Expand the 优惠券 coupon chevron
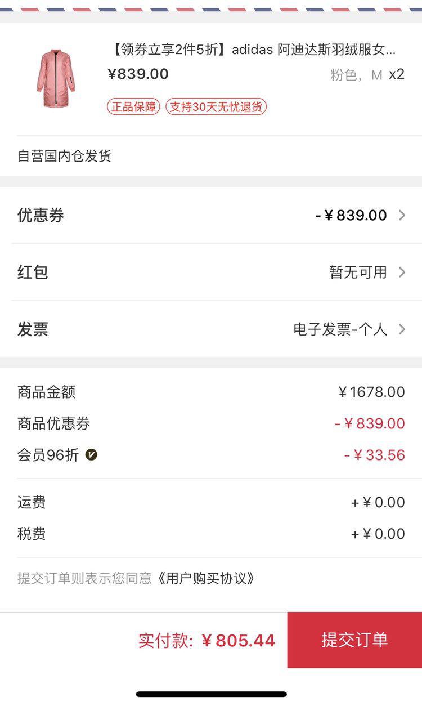 click(x=402, y=215)
